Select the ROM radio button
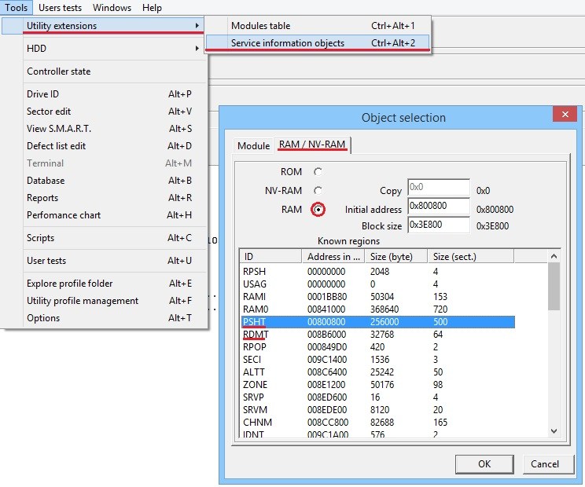 pyautogui.click(x=318, y=172)
